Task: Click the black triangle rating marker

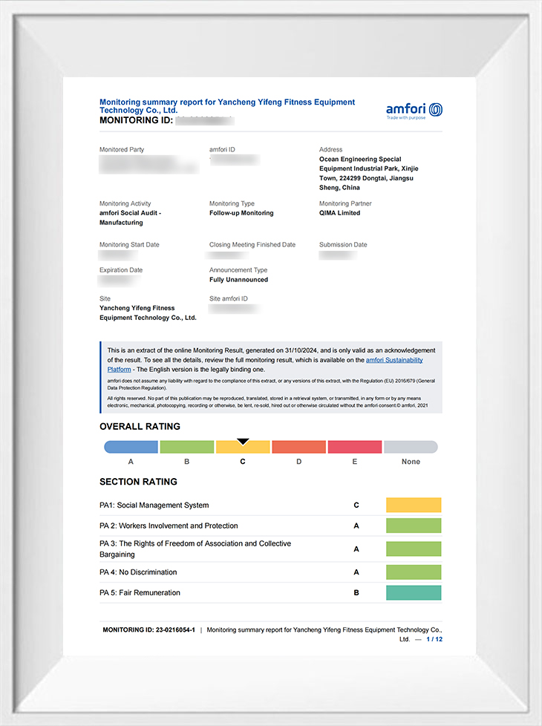Action: coord(243,442)
